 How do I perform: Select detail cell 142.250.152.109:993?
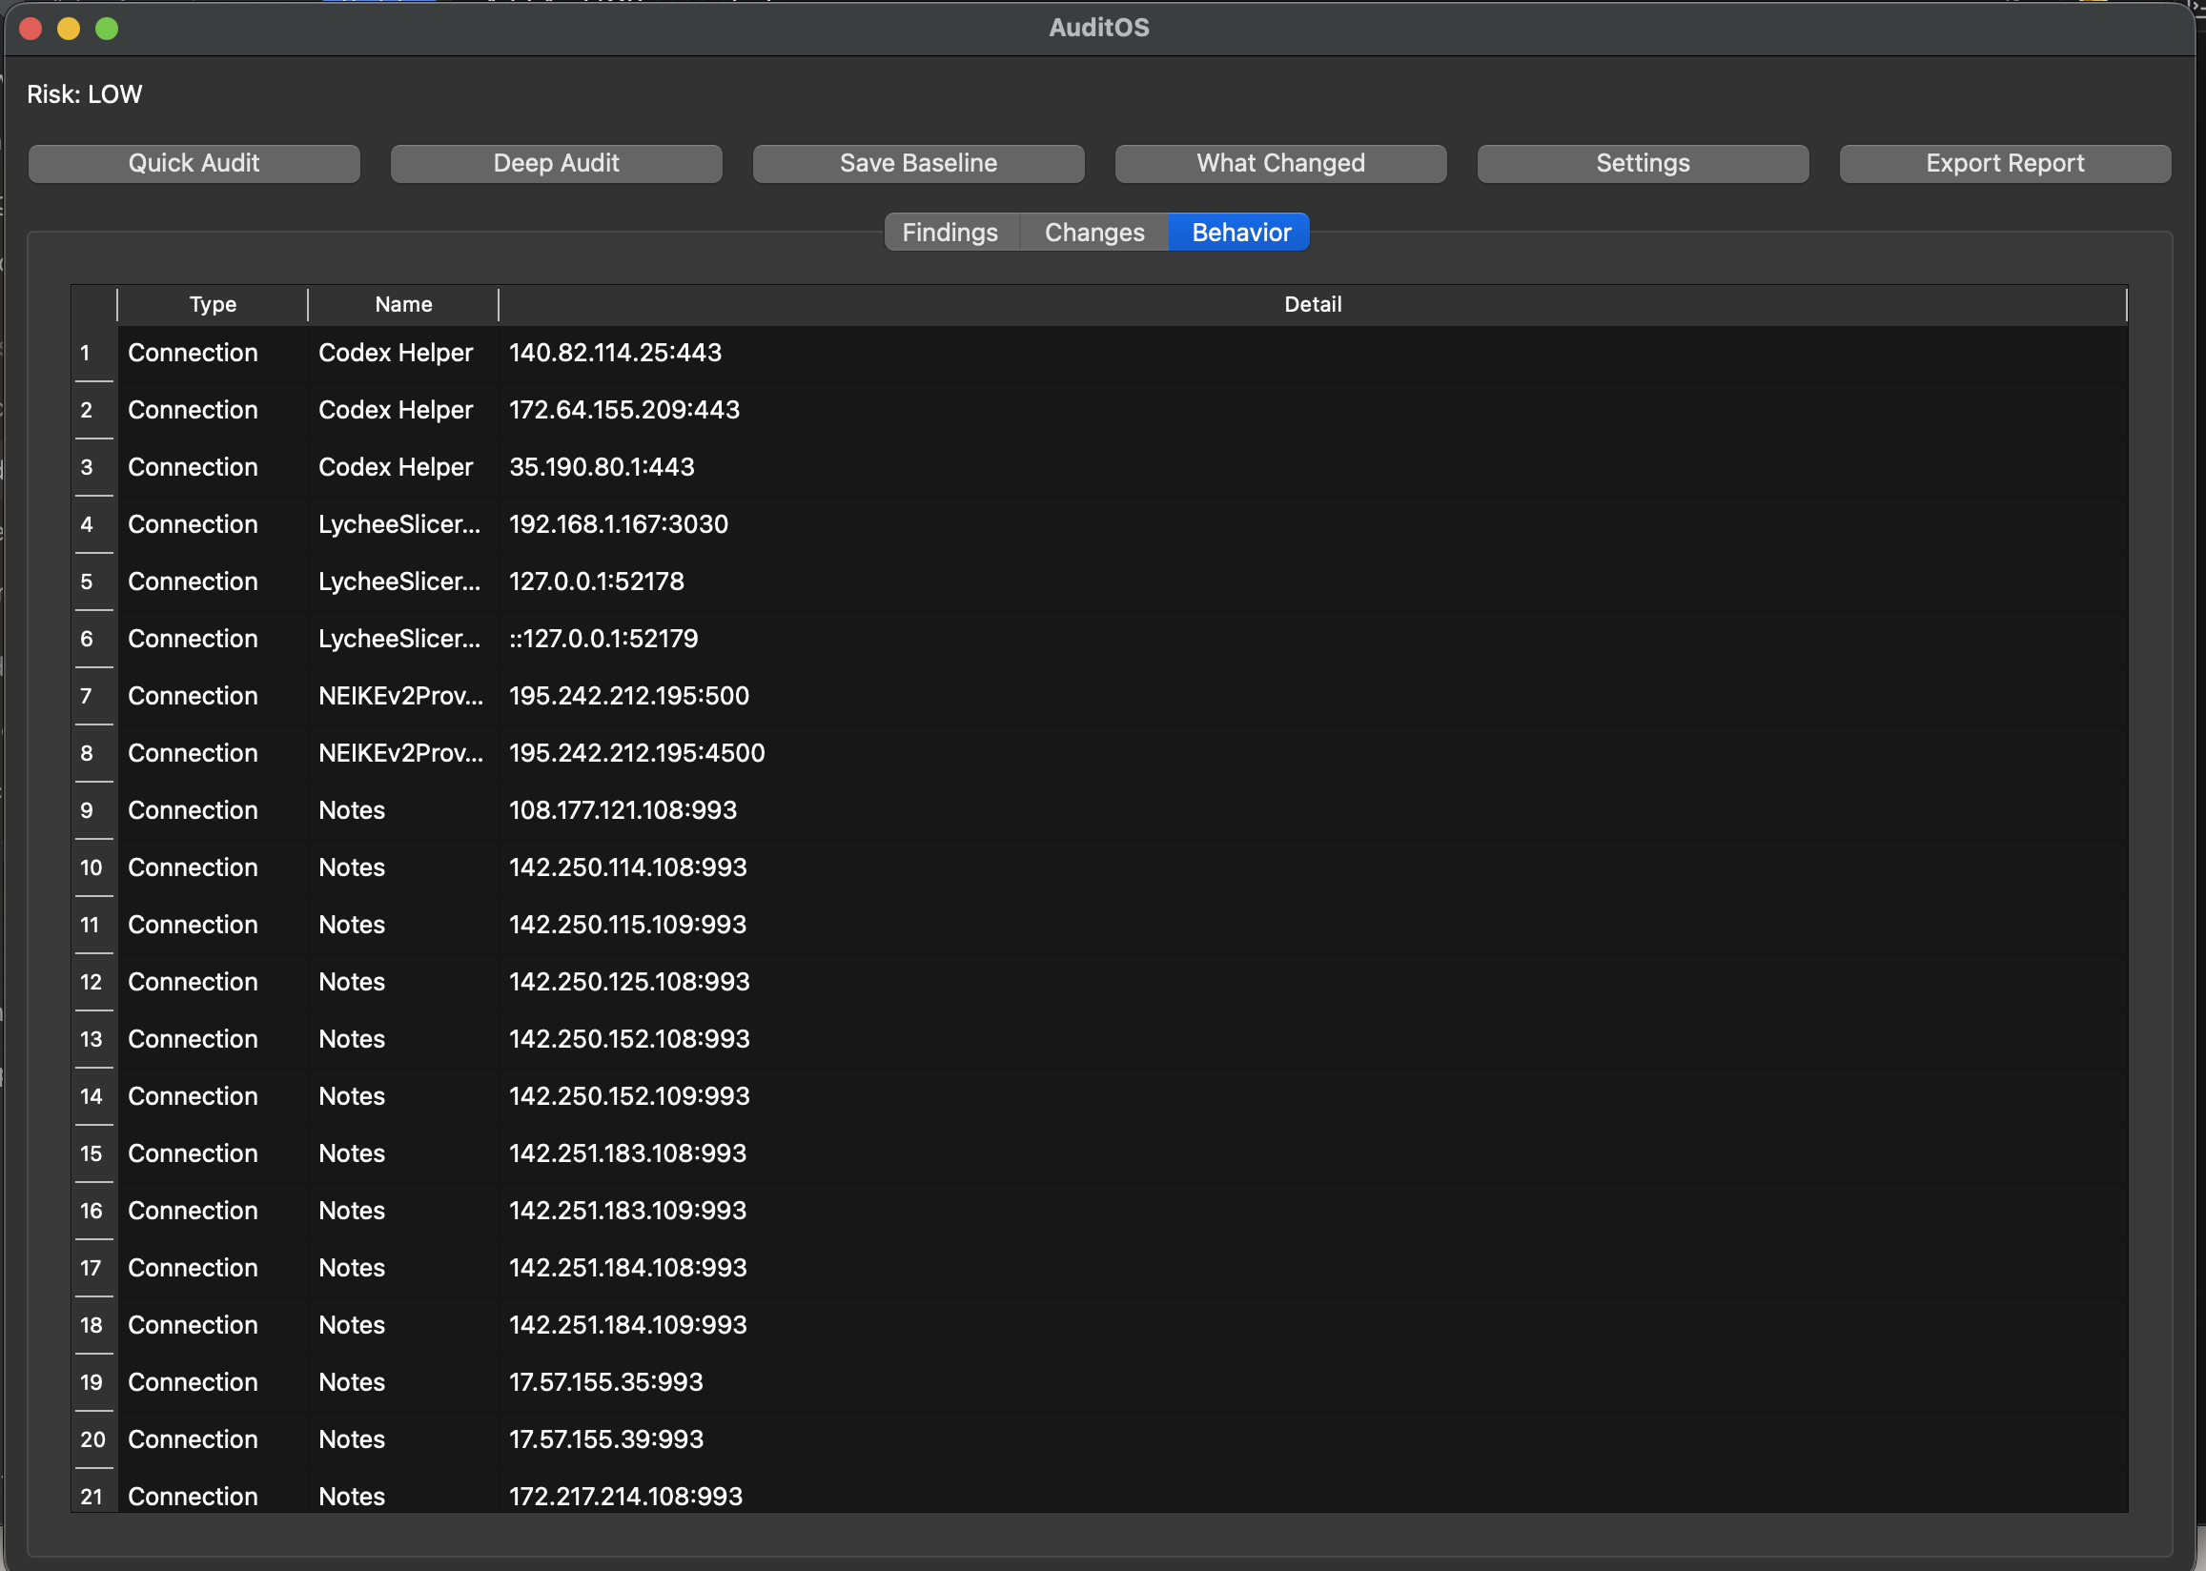(1313, 1095)
